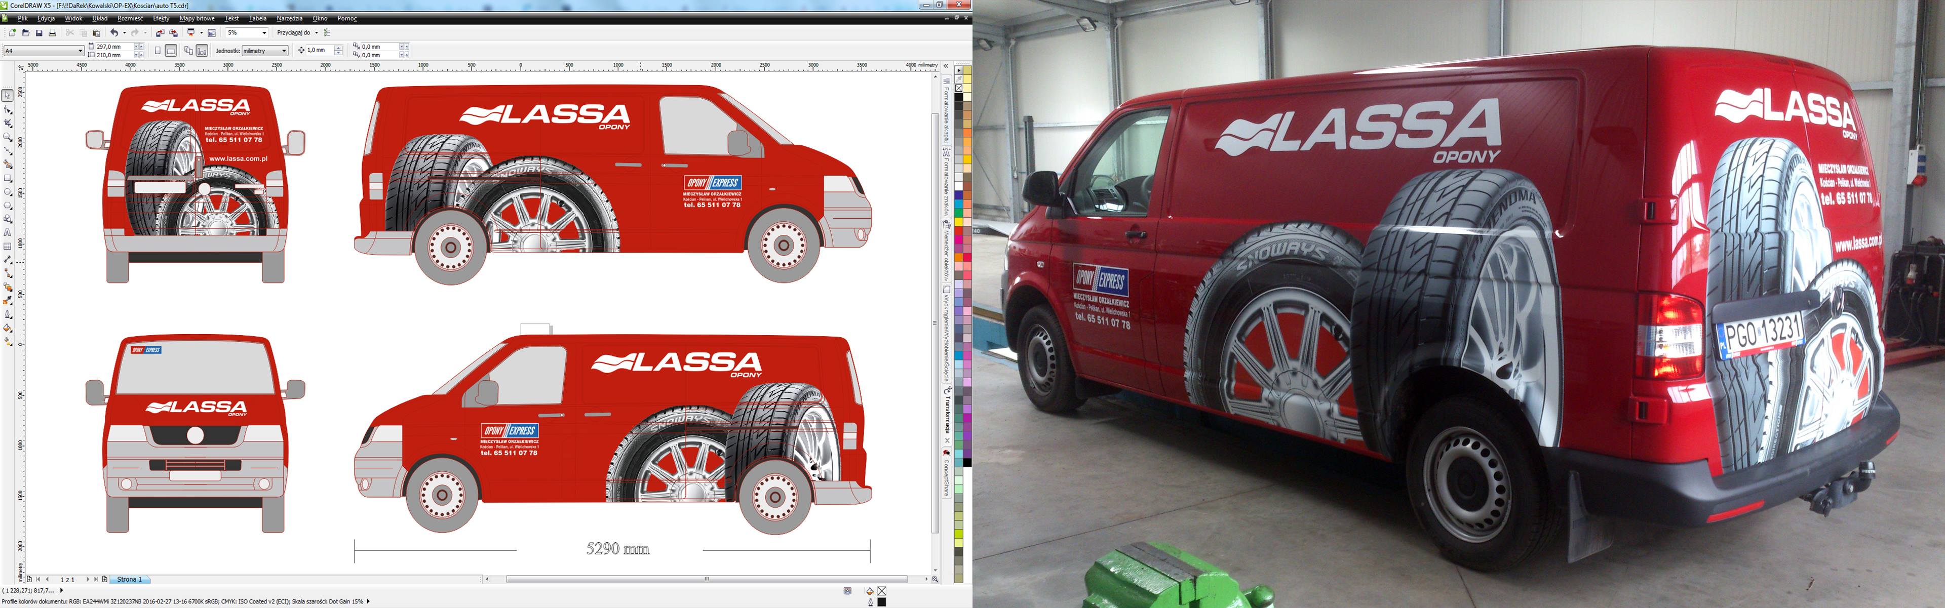Select the Blend effects tool
The height and width of the screenshot is (608, 1945).
(8, 287)
